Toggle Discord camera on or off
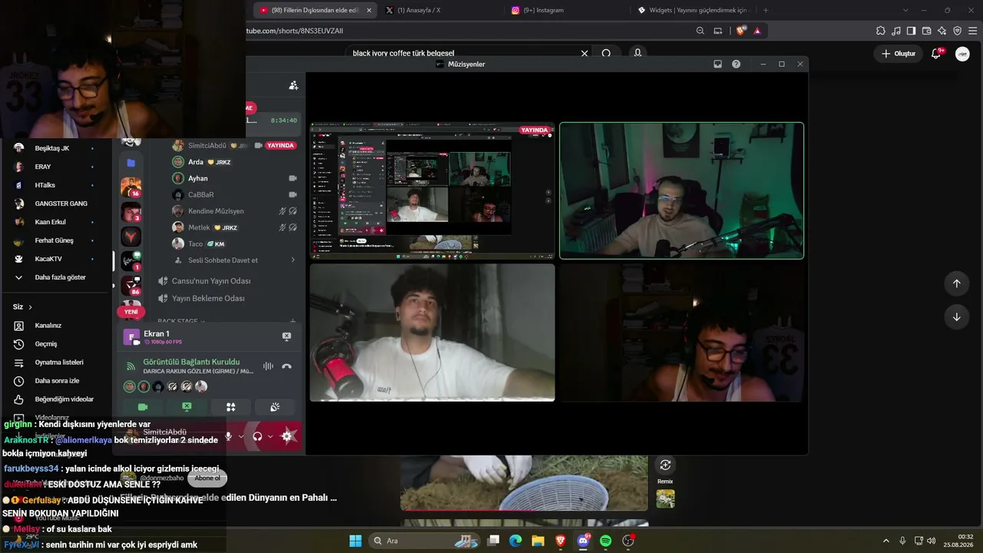Screen dimensions: 983x553 coord(143,407)
